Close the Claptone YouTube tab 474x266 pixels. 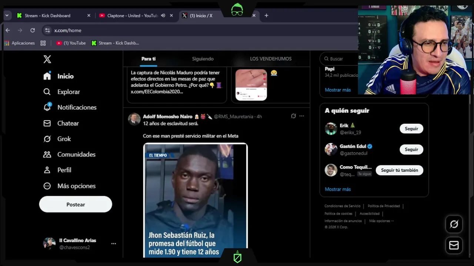[171, 16]
